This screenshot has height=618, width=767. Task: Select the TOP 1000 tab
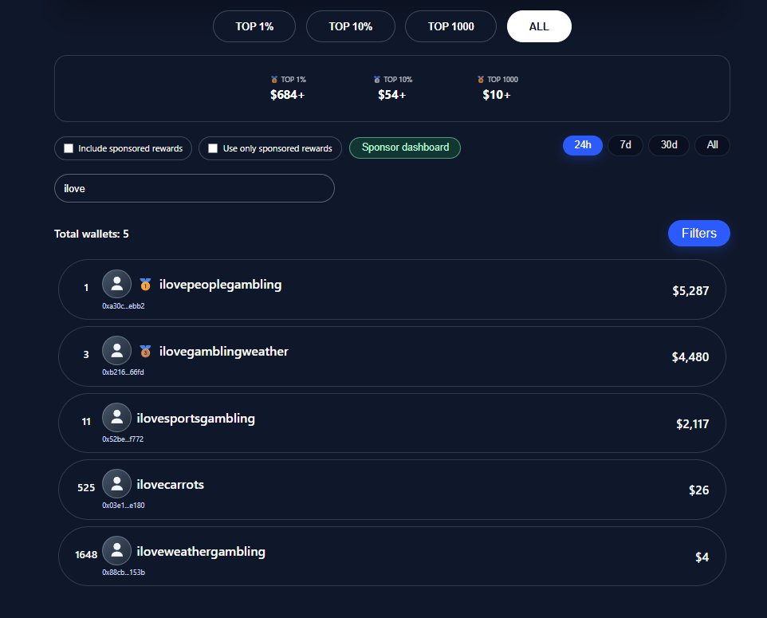point(450,26)
